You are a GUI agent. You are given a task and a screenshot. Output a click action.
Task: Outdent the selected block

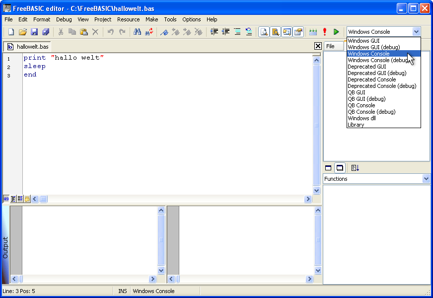click(x=225, y=32)
